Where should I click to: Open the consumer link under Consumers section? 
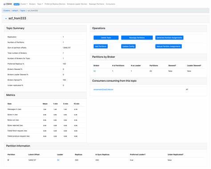point(103,89)
